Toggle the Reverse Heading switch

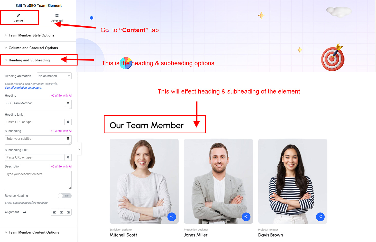65,196
